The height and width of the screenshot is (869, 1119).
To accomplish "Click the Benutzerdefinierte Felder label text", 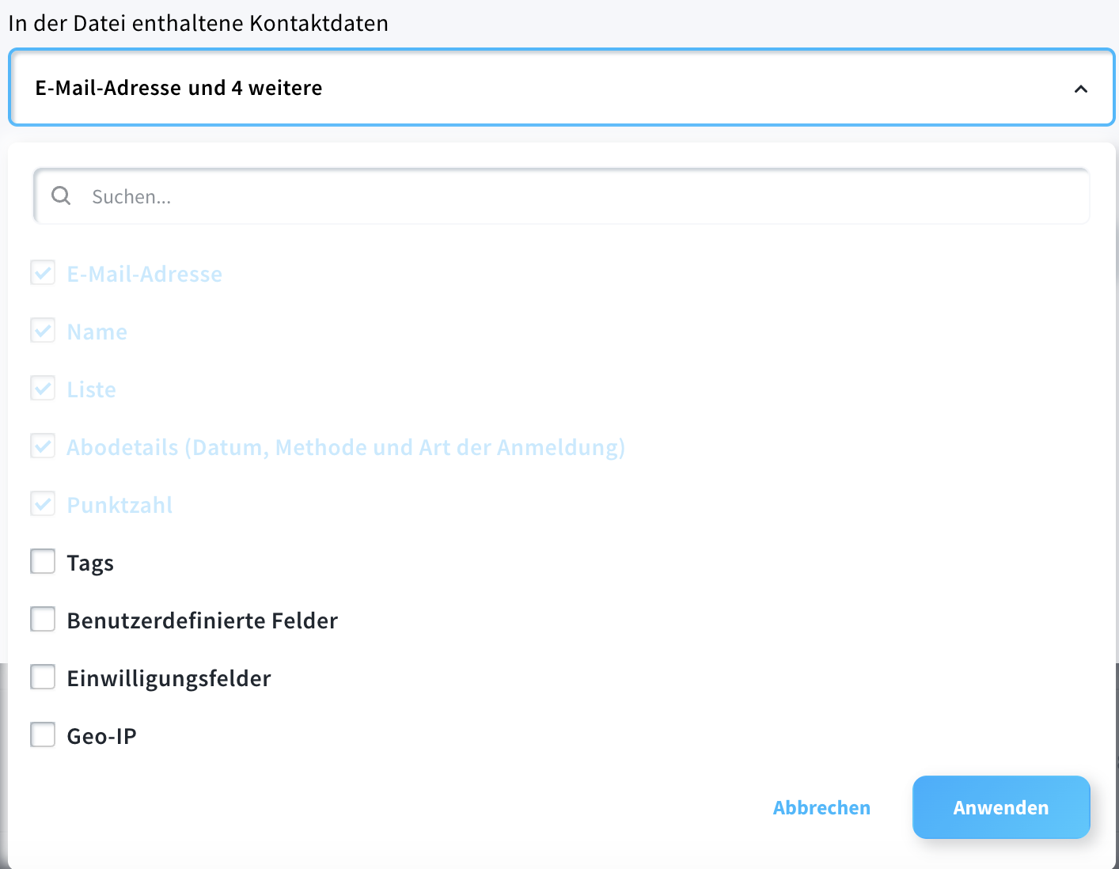I will pos(202,620).
